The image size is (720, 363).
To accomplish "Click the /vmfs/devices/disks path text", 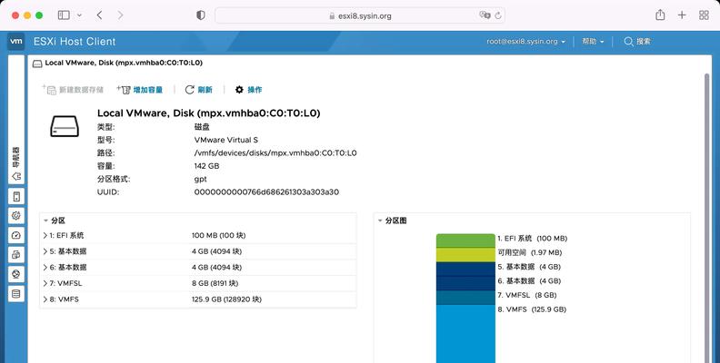I will [x=275, y=153].
